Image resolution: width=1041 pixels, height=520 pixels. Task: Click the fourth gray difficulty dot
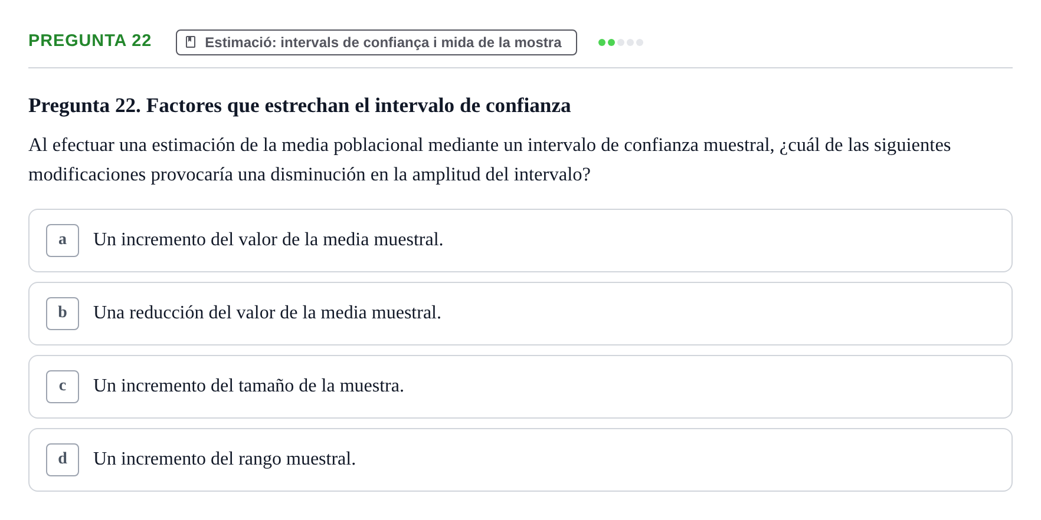pos(630,42)
